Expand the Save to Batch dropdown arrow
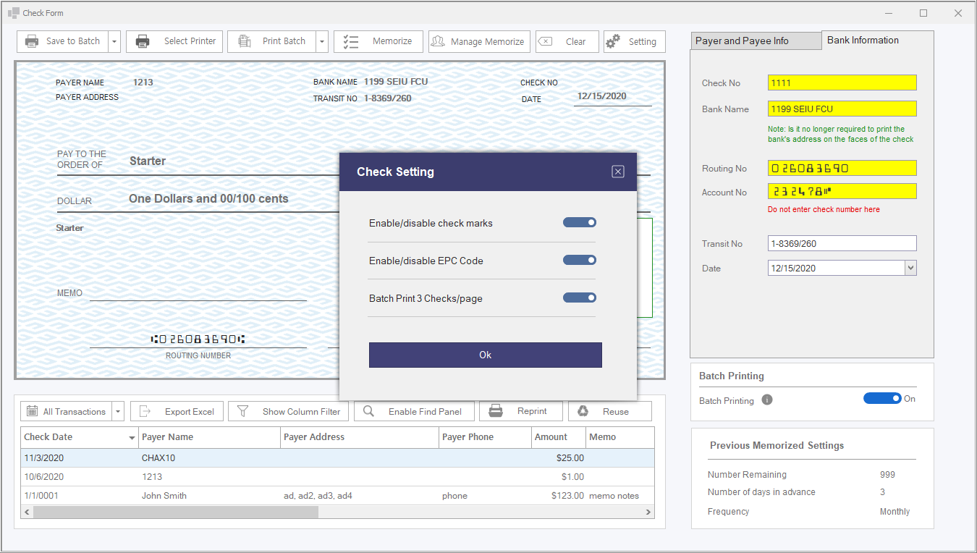Screen dimensions: 977x553 point(114,41)
